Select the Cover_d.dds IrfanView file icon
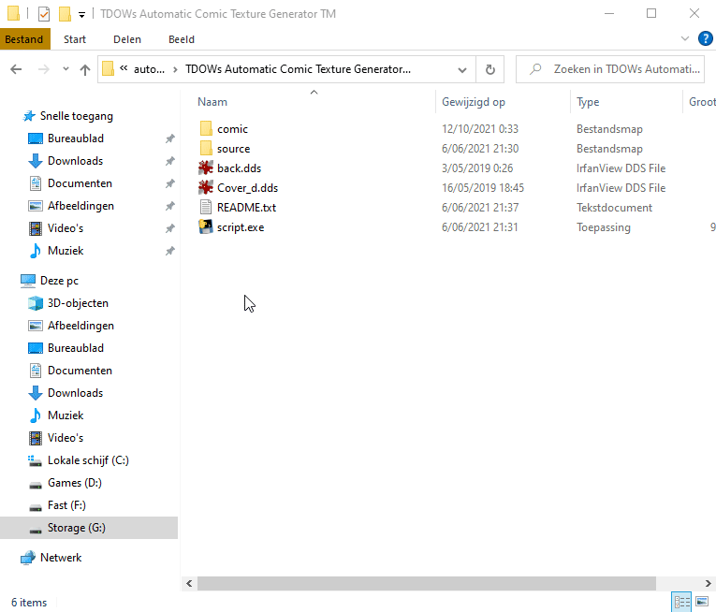The width and height of the screenshot is (716, 612). pyautogui.click(x=206, y=188)
